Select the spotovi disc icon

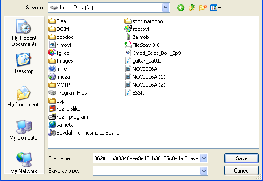128,29
